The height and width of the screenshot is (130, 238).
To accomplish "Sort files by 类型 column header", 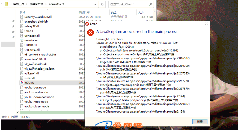I will (x=114, y=12).
